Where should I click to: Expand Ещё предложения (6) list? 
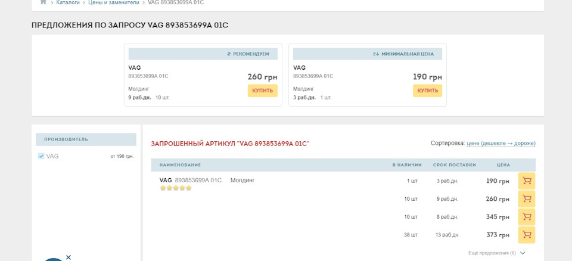pos(497,253)
